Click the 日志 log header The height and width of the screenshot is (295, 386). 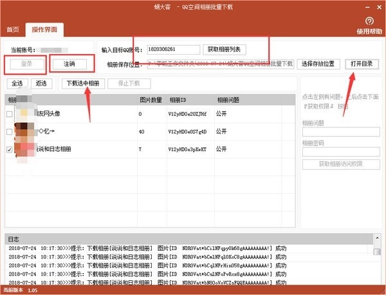click(14, 239)
